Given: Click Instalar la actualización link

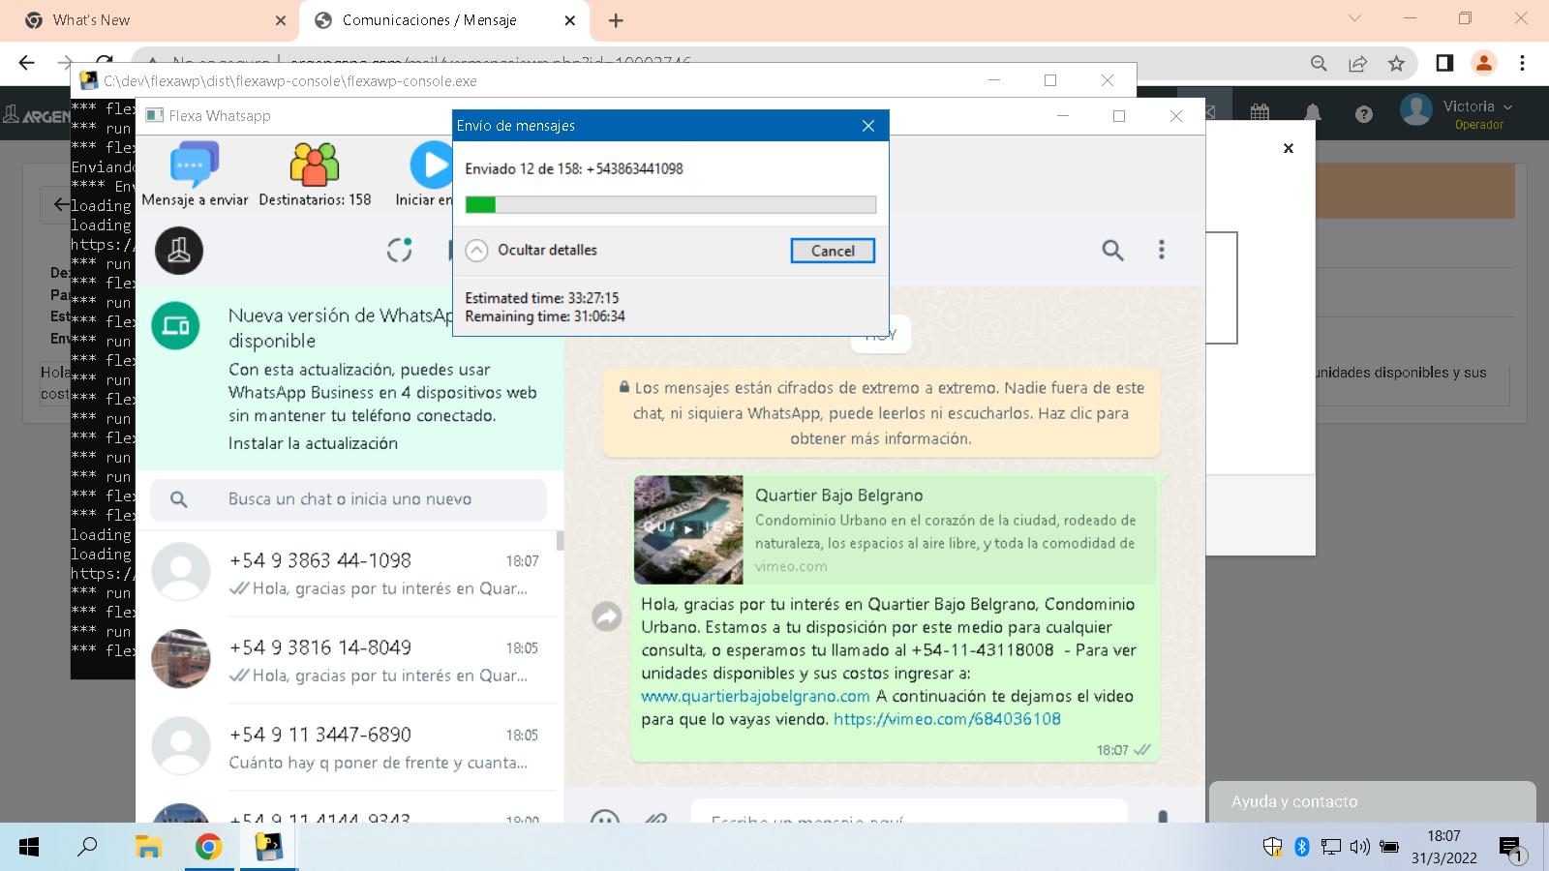Looking at the screenshot, I should [313, 443].
